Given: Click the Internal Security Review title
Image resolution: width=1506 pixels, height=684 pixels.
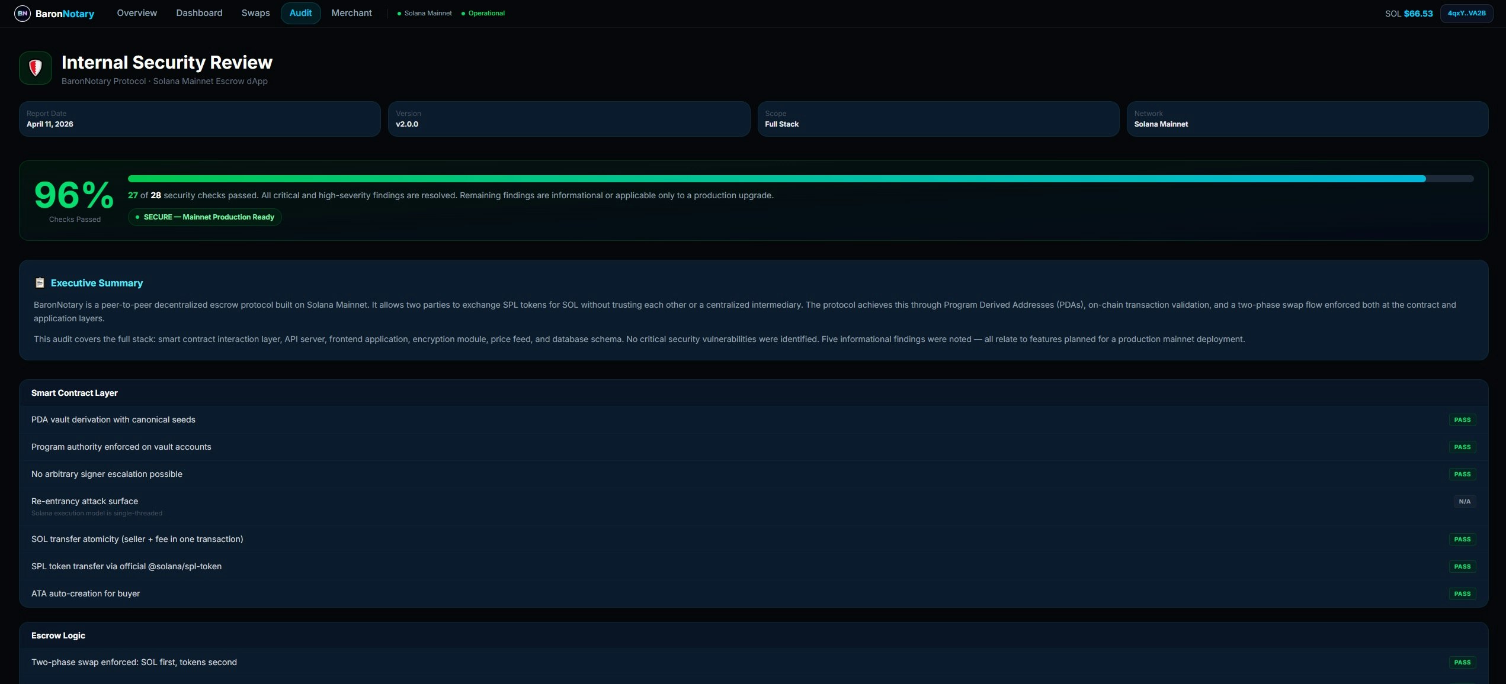Looking at the screenshot, I should click(x=167, y=62).
